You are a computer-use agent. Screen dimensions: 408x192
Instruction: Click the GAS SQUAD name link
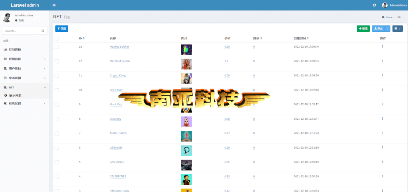tap(117, 162)
